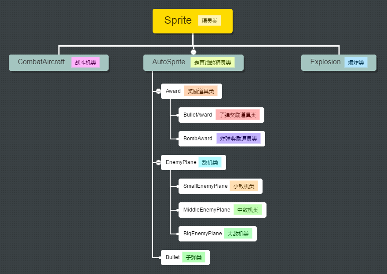This screenshot has height=274, width=387.
Task: Click the 走直线的精灵类 label on AutoSprite
Action: (212, 63)
